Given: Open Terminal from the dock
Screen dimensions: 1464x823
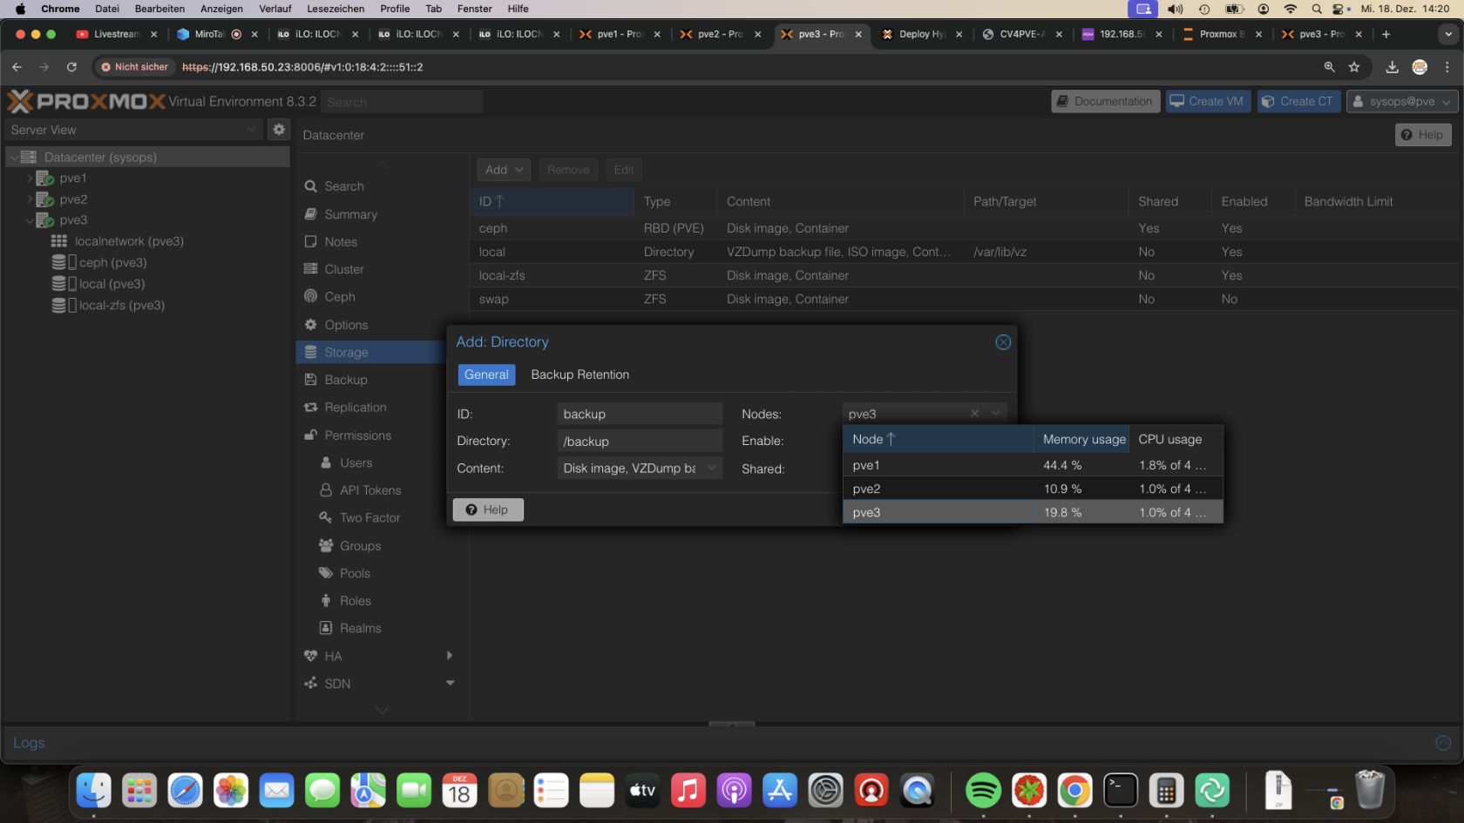Looking at the screenshot, I should click(x=1121, y=791).
